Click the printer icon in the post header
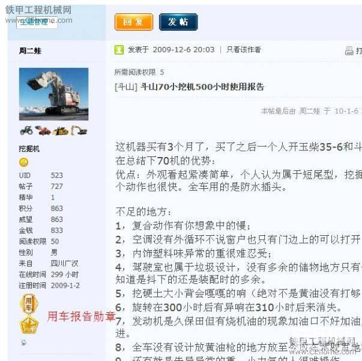362x361 pixels. coord(349,51)
